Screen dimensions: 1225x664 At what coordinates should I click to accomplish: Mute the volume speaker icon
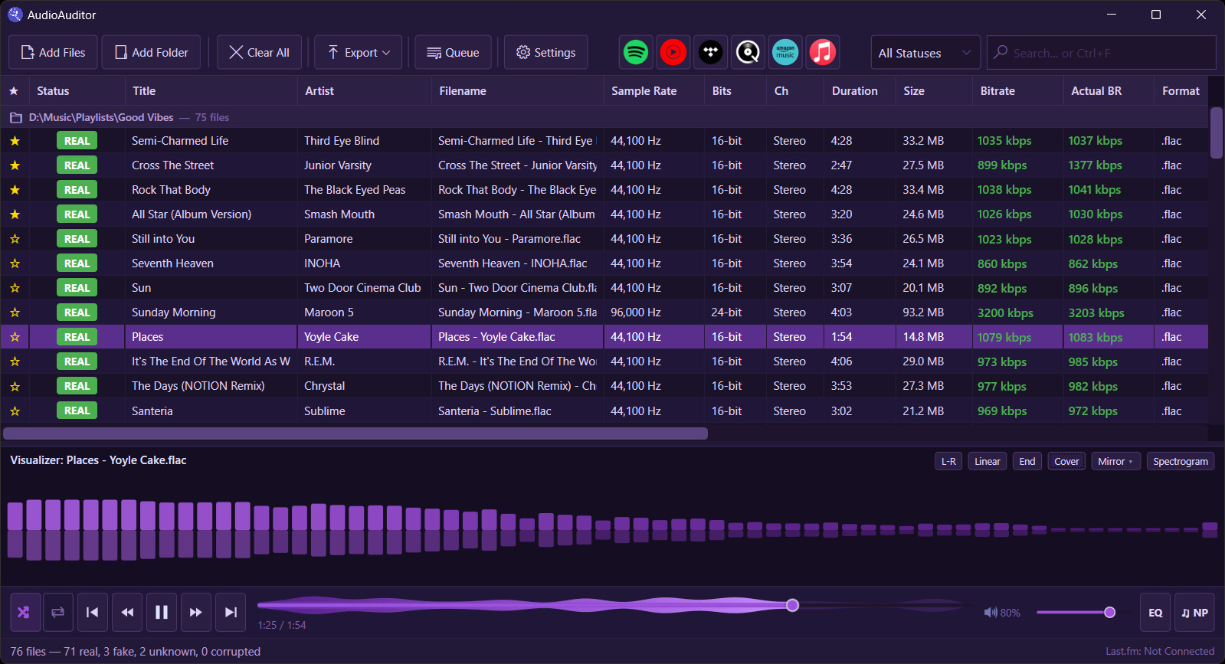(x=991, y=613)
